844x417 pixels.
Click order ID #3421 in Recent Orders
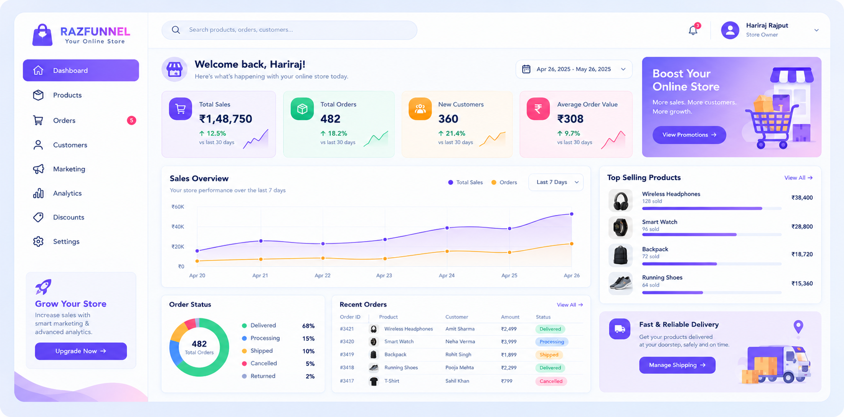click(347, 329)
